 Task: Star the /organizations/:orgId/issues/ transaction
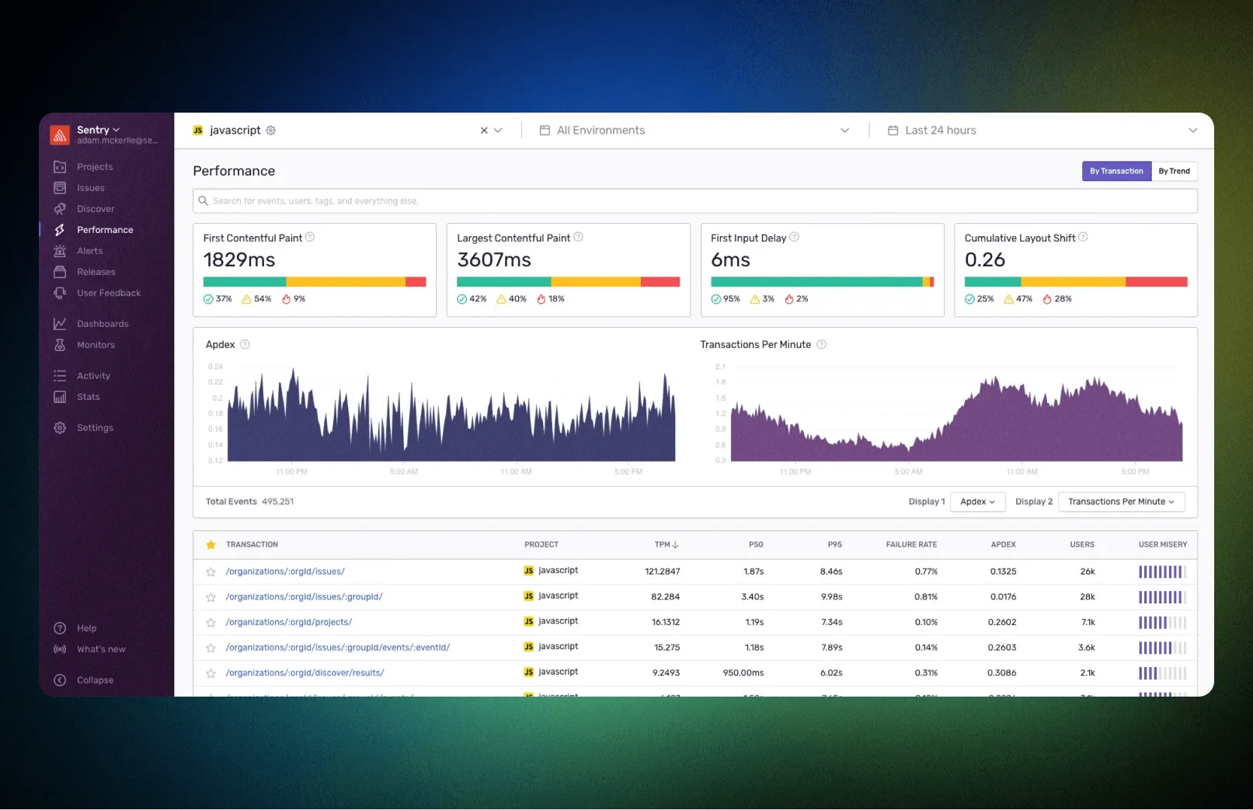(x=211, y=572)
